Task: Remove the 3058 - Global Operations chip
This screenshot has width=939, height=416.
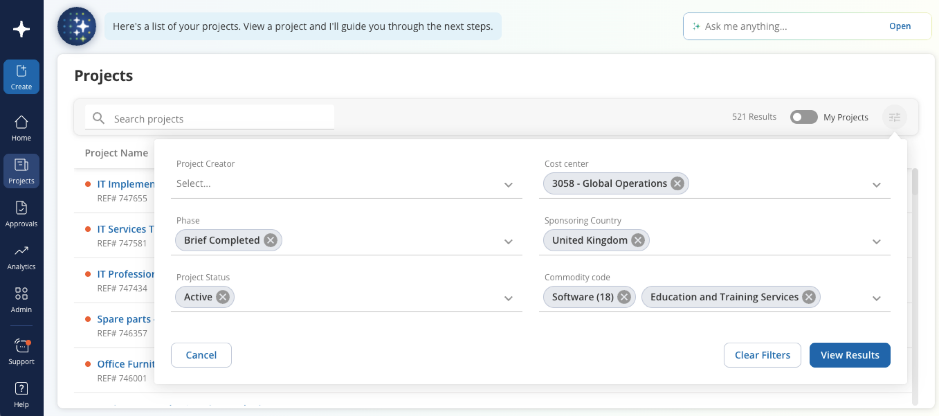Action: pyautogui.click(x=677, y=183)
